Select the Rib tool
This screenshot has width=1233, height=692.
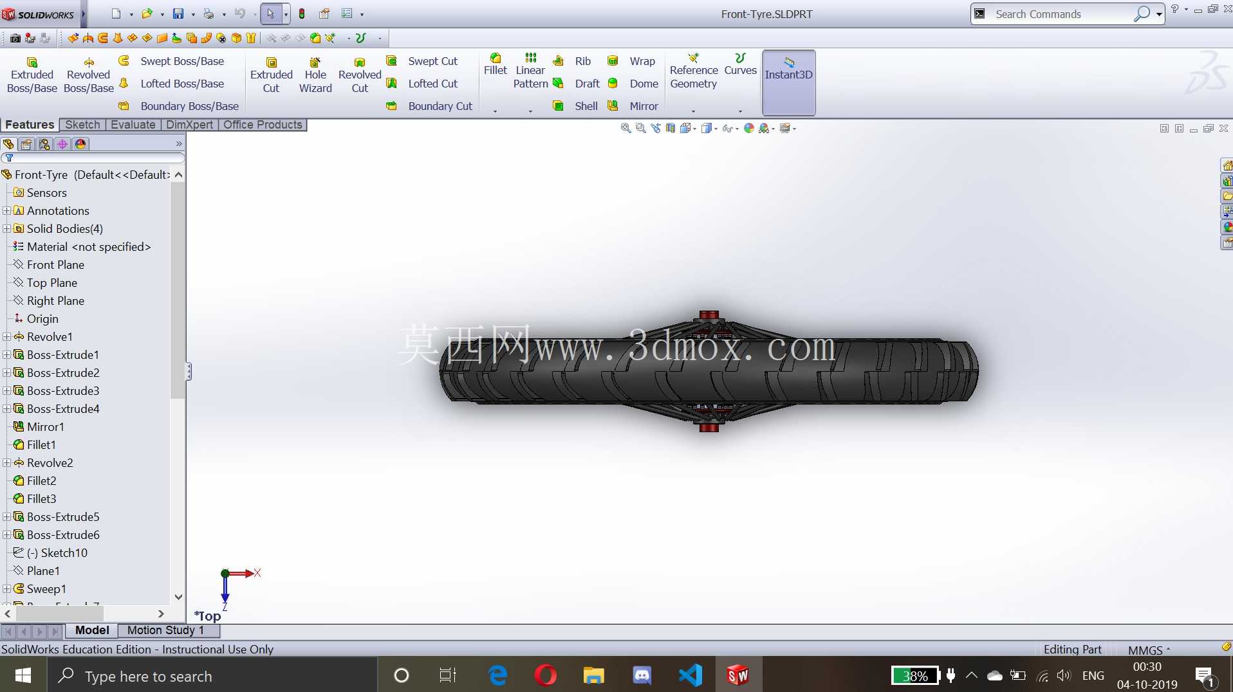coord(573,61)
